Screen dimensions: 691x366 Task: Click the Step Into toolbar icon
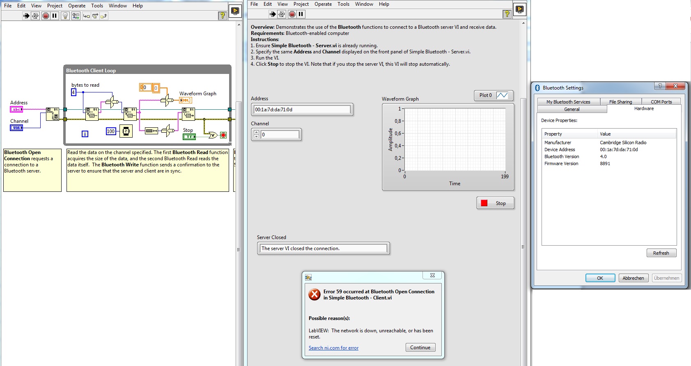click(86, 16)
